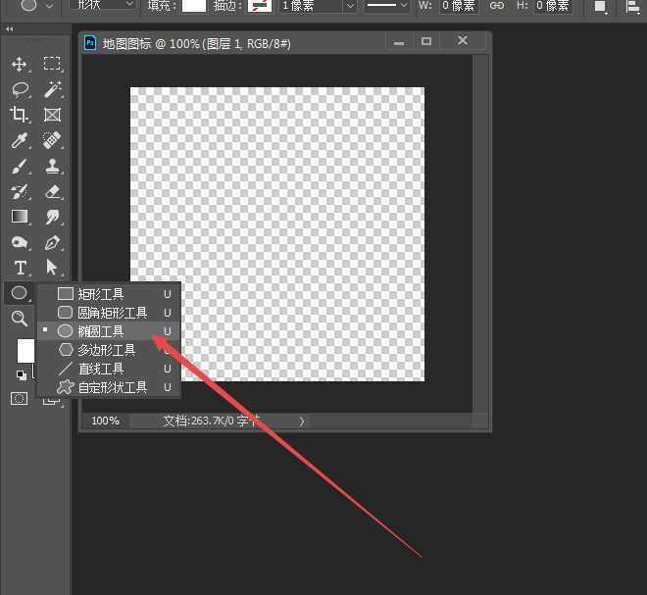The image size is (647, 595).
Task: Choose 多边形工具 from the flyout menu
Action: click(109, 350)
